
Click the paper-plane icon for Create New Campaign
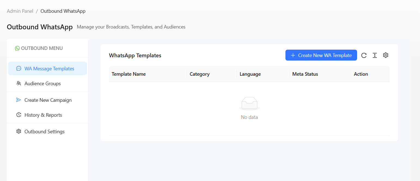19,100
